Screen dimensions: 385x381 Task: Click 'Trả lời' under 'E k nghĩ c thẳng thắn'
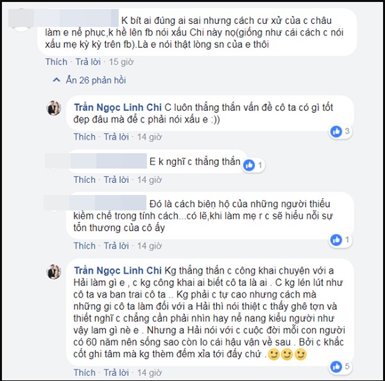pyautogui.click(x=116, y=180)
